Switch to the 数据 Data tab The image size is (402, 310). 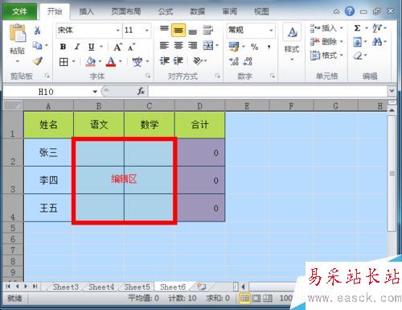[198, 11]
